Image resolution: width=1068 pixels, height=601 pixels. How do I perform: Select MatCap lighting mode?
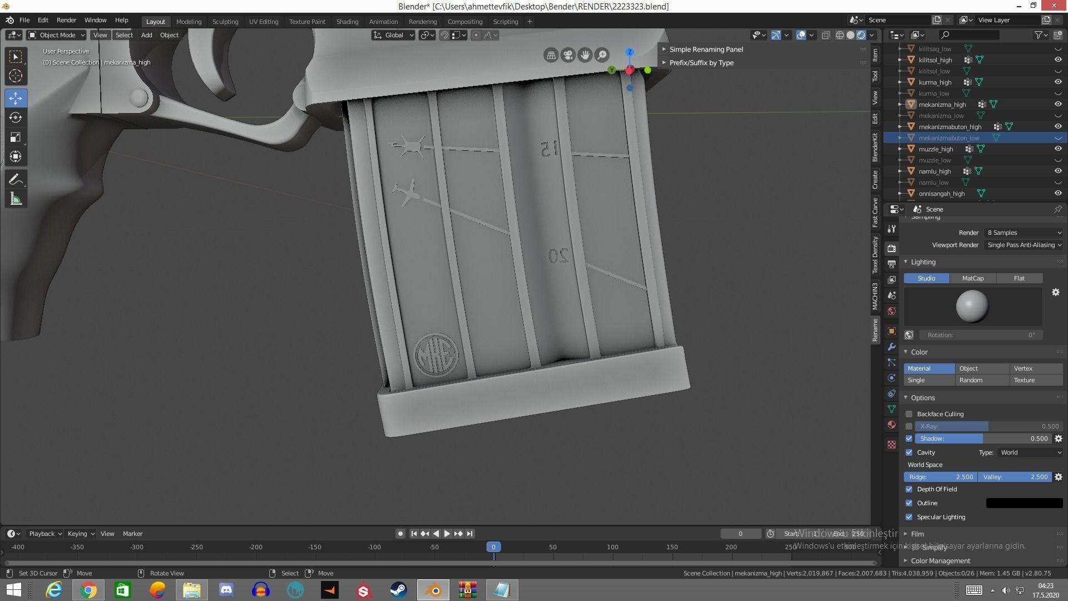click(973, 278)
